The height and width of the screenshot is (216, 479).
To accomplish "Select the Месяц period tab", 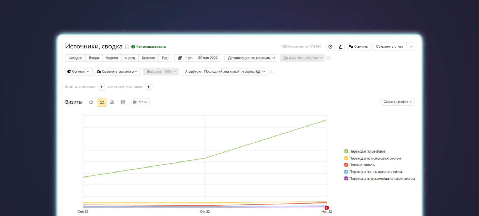I will [130, 58].
